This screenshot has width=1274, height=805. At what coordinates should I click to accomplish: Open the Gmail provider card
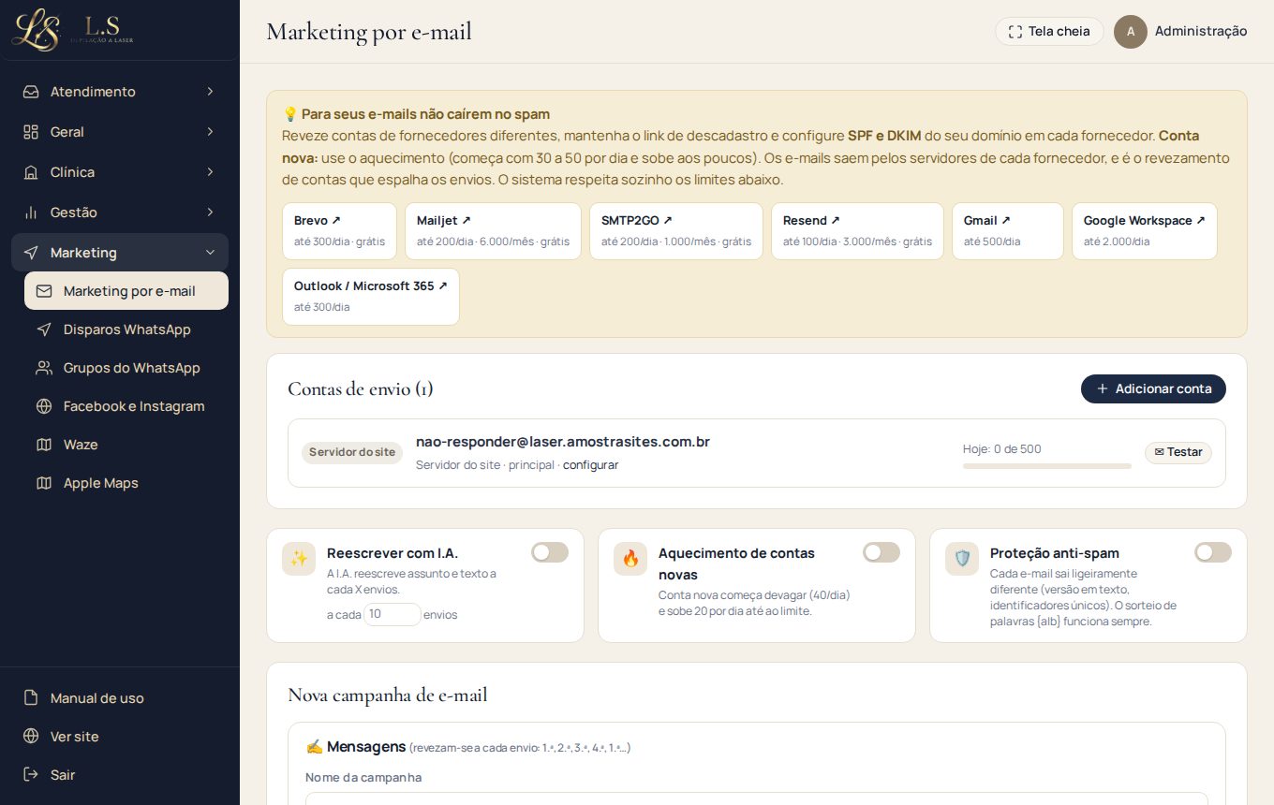point(1008,231)
